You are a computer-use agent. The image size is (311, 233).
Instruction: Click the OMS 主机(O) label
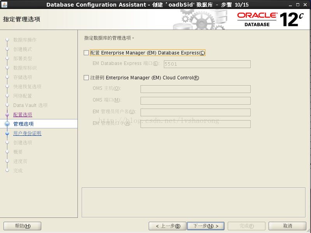(107, 88)
